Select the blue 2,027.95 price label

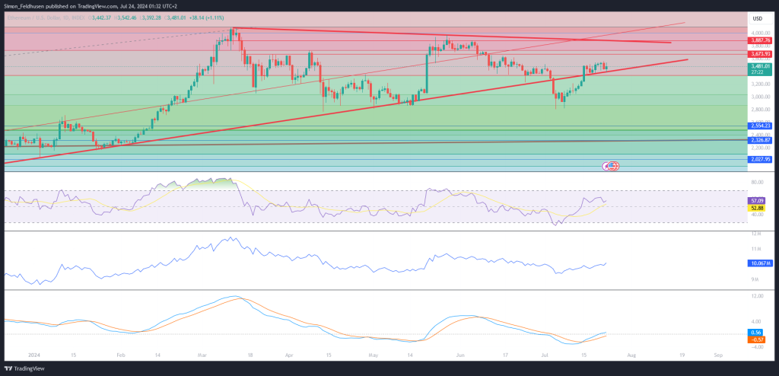pos(760,159)
